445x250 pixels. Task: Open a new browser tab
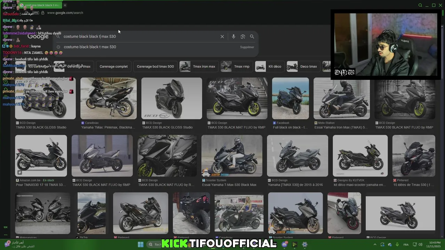pyautogui.click(x=65, y=5)
